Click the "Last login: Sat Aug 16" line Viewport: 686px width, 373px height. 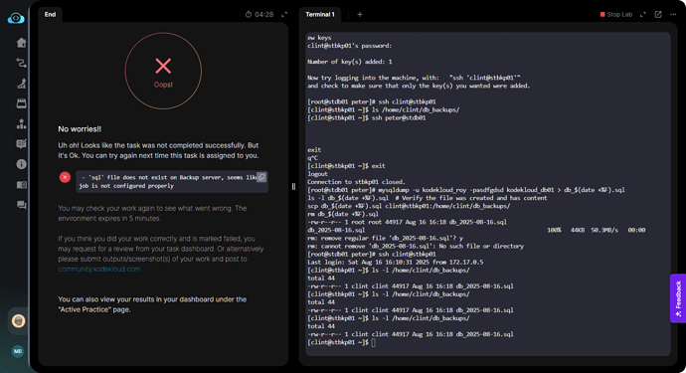click(x=395, y=262)
